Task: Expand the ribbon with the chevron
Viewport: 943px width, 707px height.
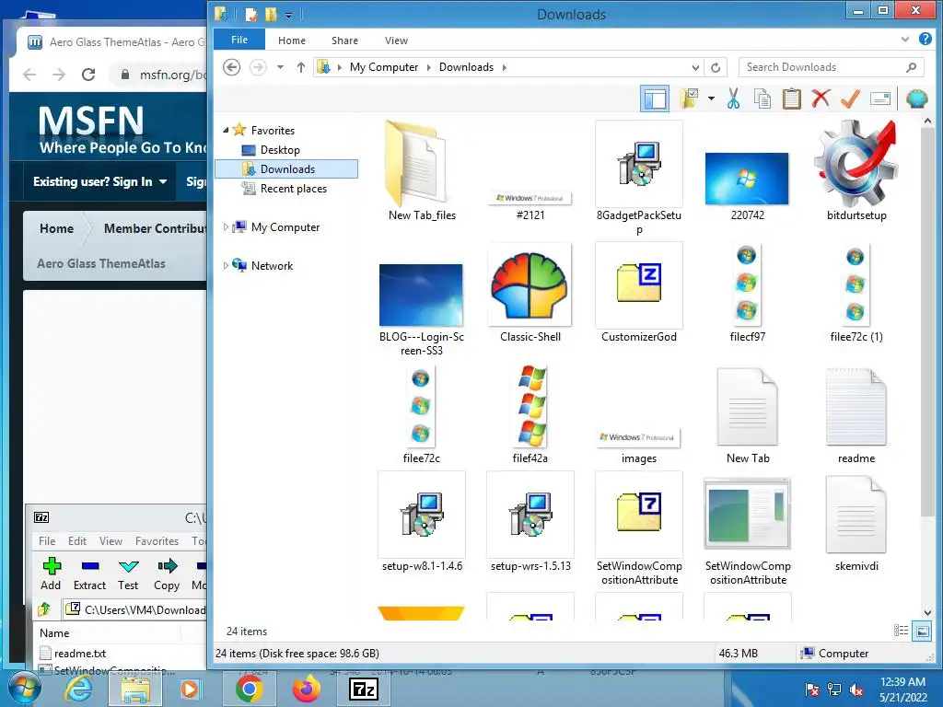Action: pos(905,40)
